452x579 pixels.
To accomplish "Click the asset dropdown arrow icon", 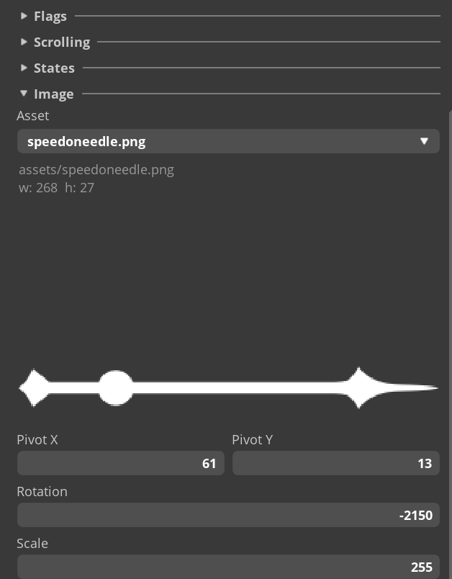I will point(425,141).
